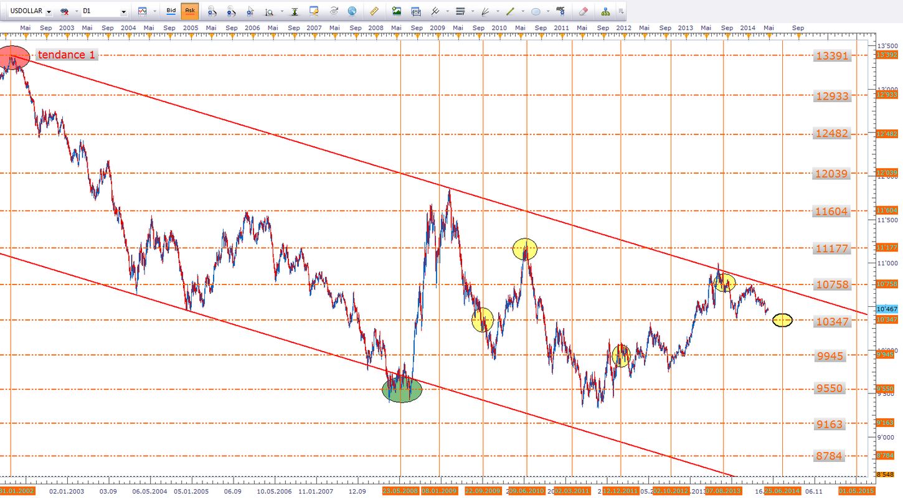Click the eye visibility icon
Image resolution: width=903 pixels, height=498 pixels.
click(334, 11)
